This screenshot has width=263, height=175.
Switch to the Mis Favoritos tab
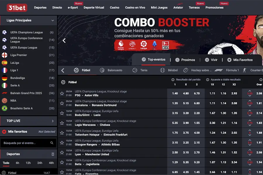[x=240, y=60]
